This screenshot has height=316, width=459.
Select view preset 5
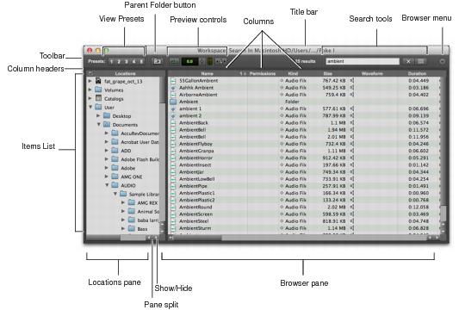pos(141,61)
